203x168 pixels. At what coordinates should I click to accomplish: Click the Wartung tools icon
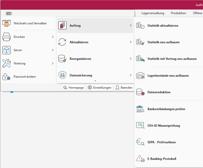[x=6, y=63]
